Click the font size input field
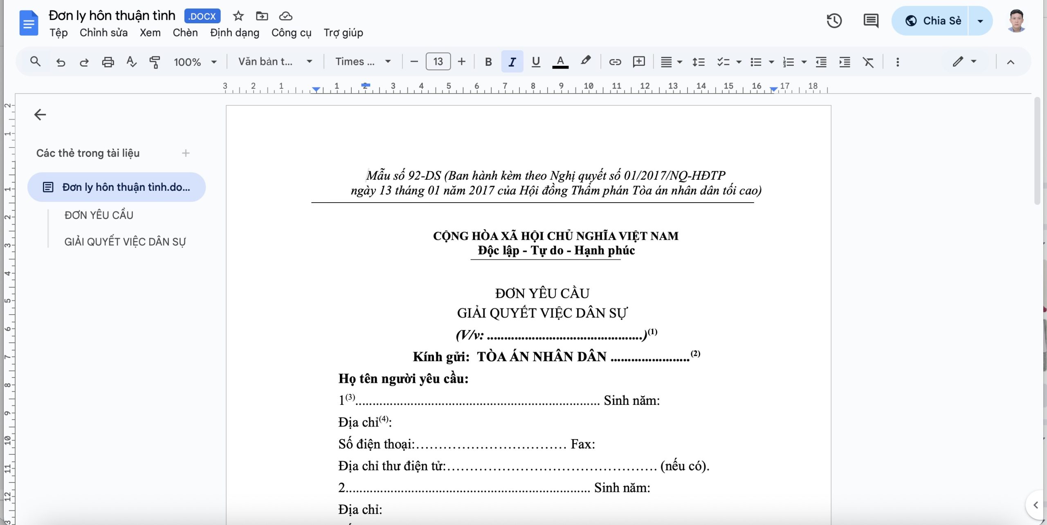The image size is (1047, 525). tap(438, 62)
